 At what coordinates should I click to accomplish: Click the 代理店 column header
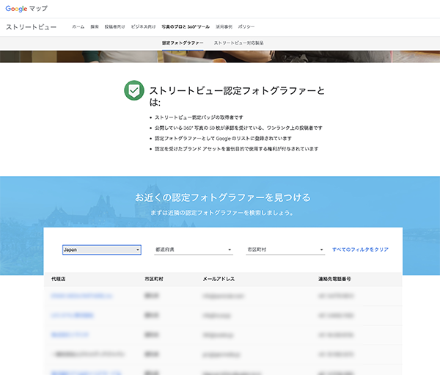[x=59, y=279]
